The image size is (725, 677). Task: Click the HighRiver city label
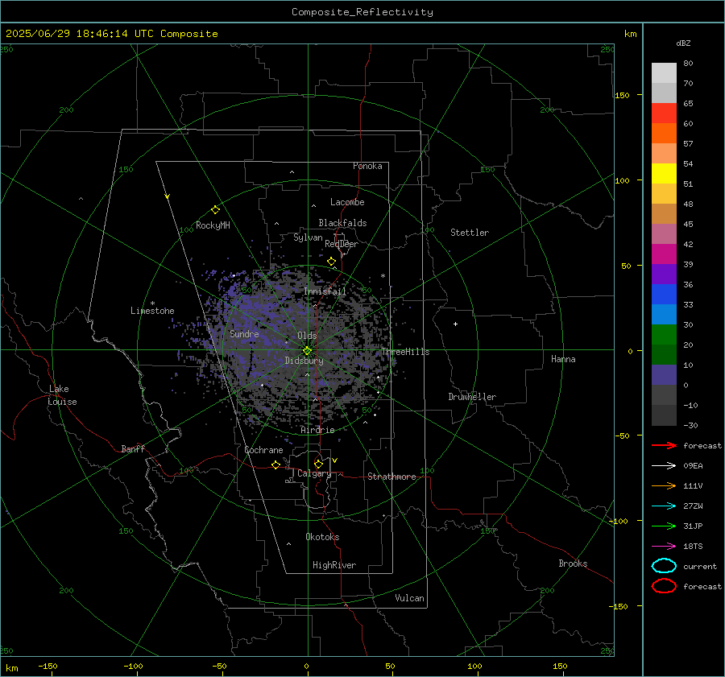point(334,565)
